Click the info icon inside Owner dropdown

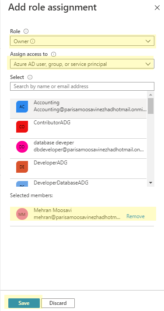33,41
